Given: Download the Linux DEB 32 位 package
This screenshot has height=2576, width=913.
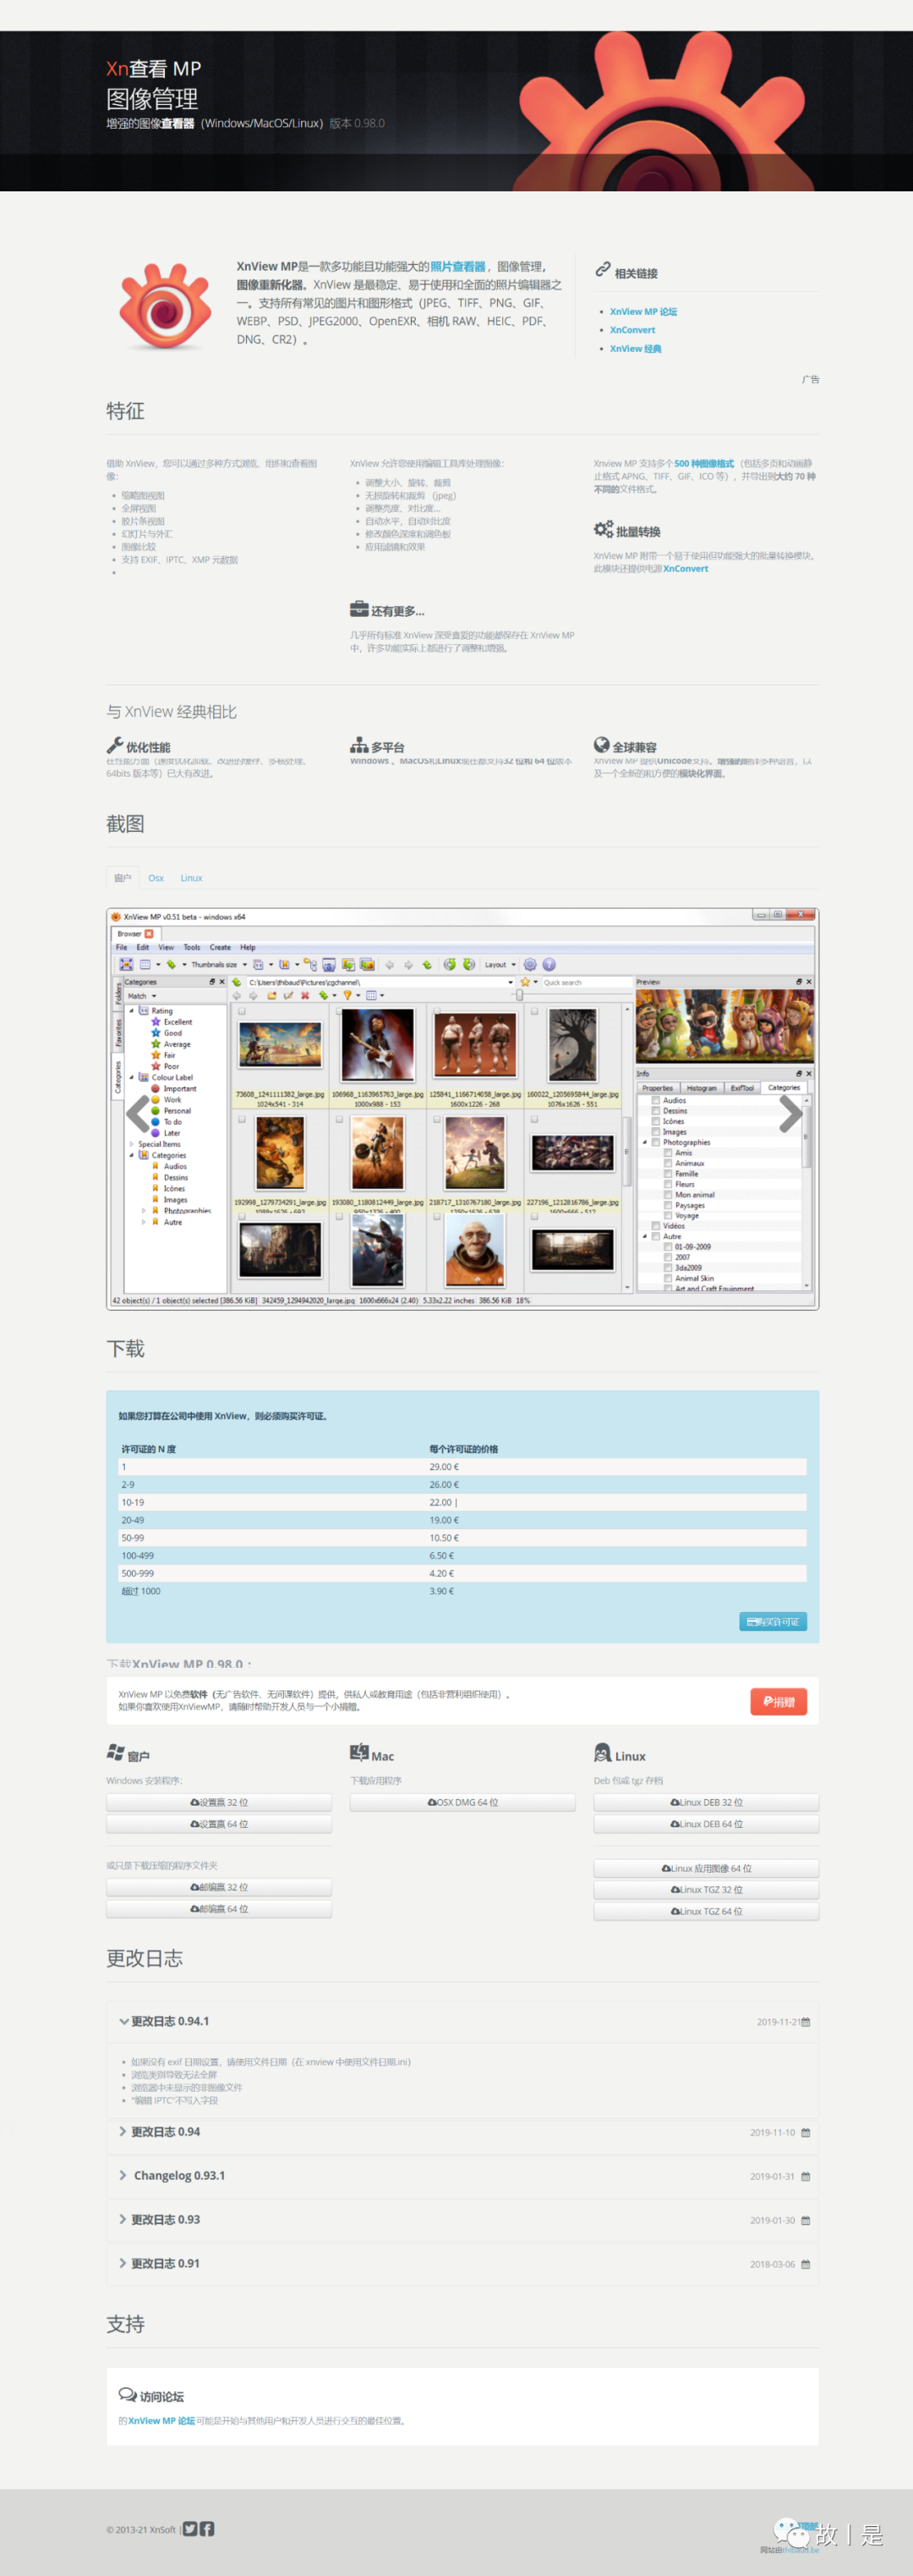Looking at the screenshot, I should [705, 1802].
